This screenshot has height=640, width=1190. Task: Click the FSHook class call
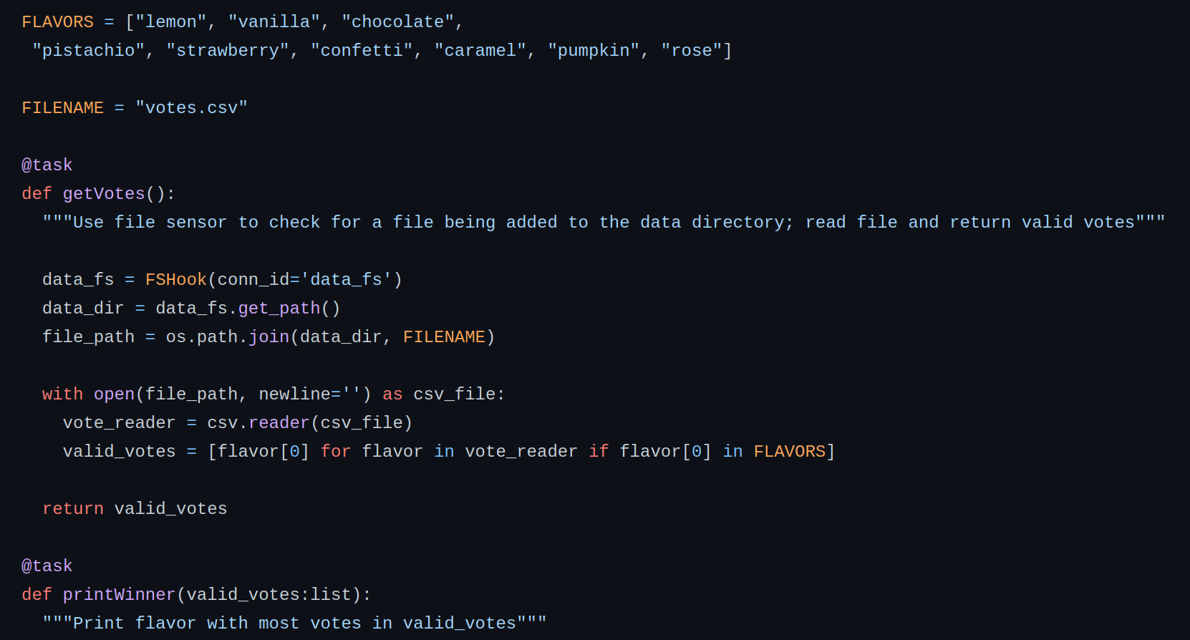175,280
